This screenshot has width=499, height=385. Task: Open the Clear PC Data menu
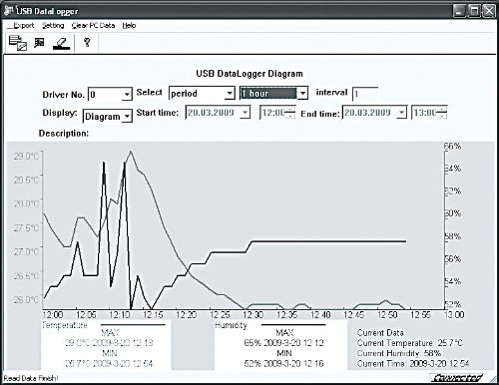coord(93,26)
